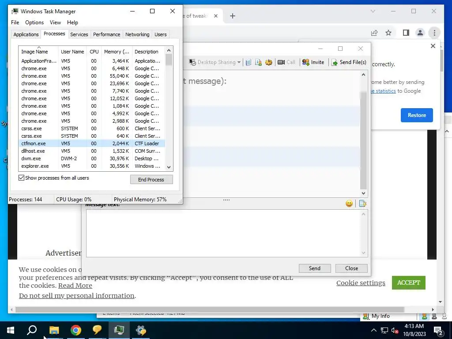The image size is (452, 339).
Task: Switch to the Users tab
Action: point(160,34)
